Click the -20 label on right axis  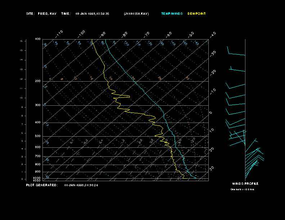pos(213,73)
